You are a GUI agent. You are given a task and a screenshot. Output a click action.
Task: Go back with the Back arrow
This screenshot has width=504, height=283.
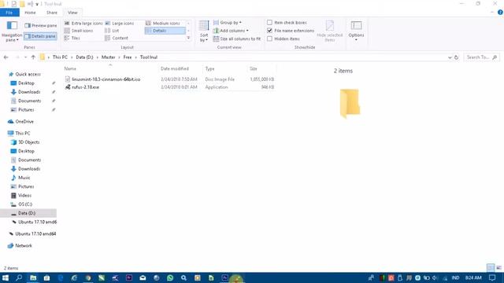coord(6,57)
